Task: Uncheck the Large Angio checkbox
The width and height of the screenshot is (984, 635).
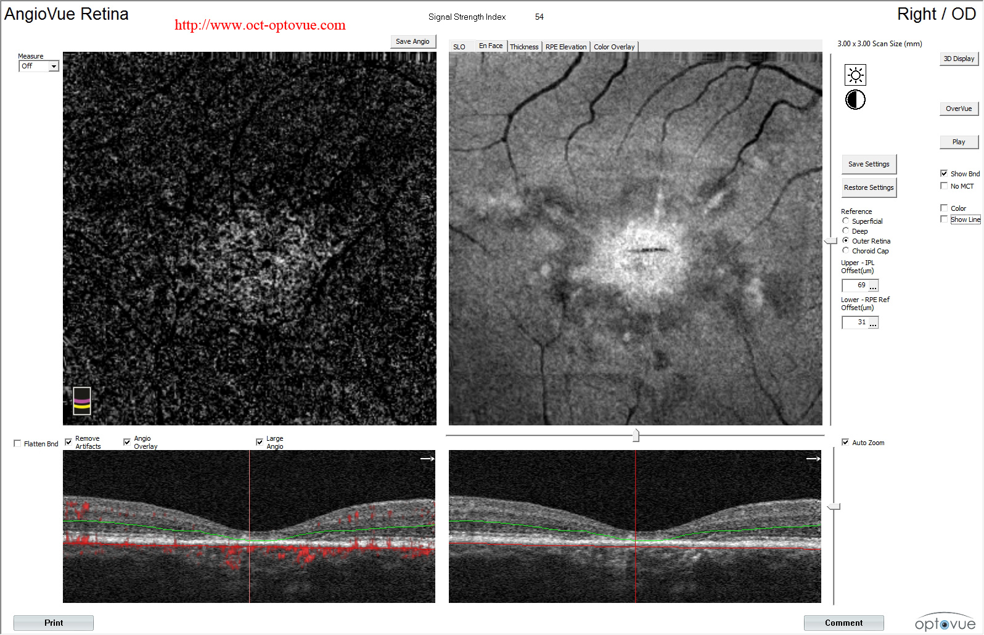Action: tap(260, 442)
